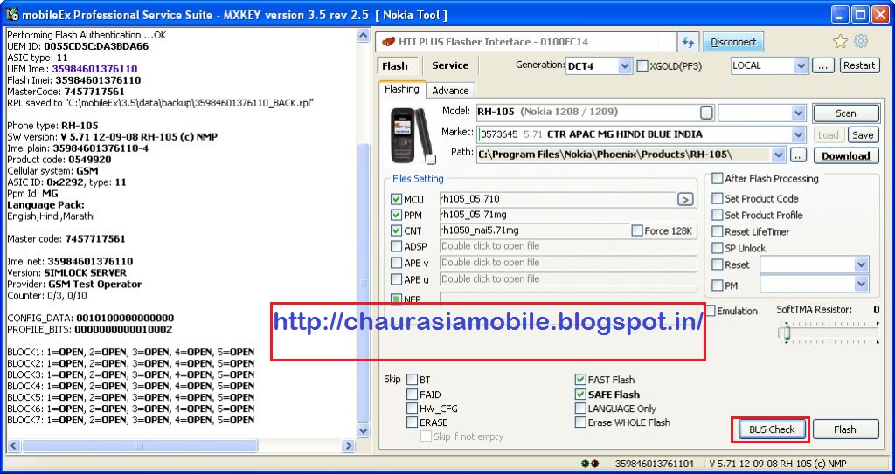895x474 pixels.
Task: Toggle the PPM file checkbox
Action: point(396,215)
